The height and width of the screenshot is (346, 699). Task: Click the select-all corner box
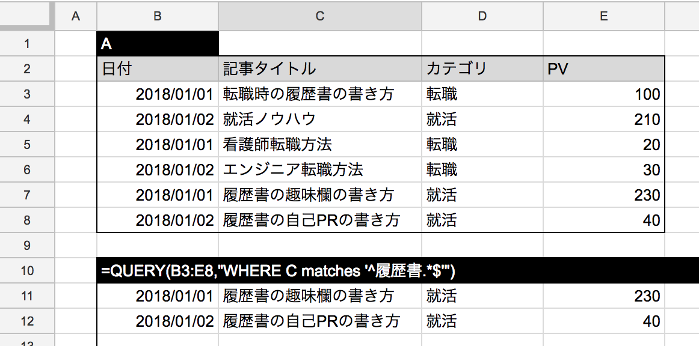point(27,17)
